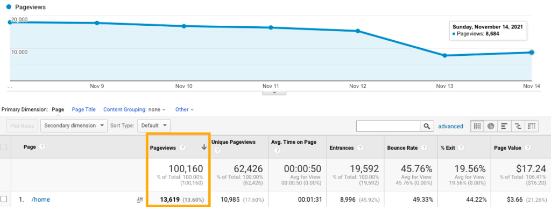Check the /home row checkbox

click(4, 199)
